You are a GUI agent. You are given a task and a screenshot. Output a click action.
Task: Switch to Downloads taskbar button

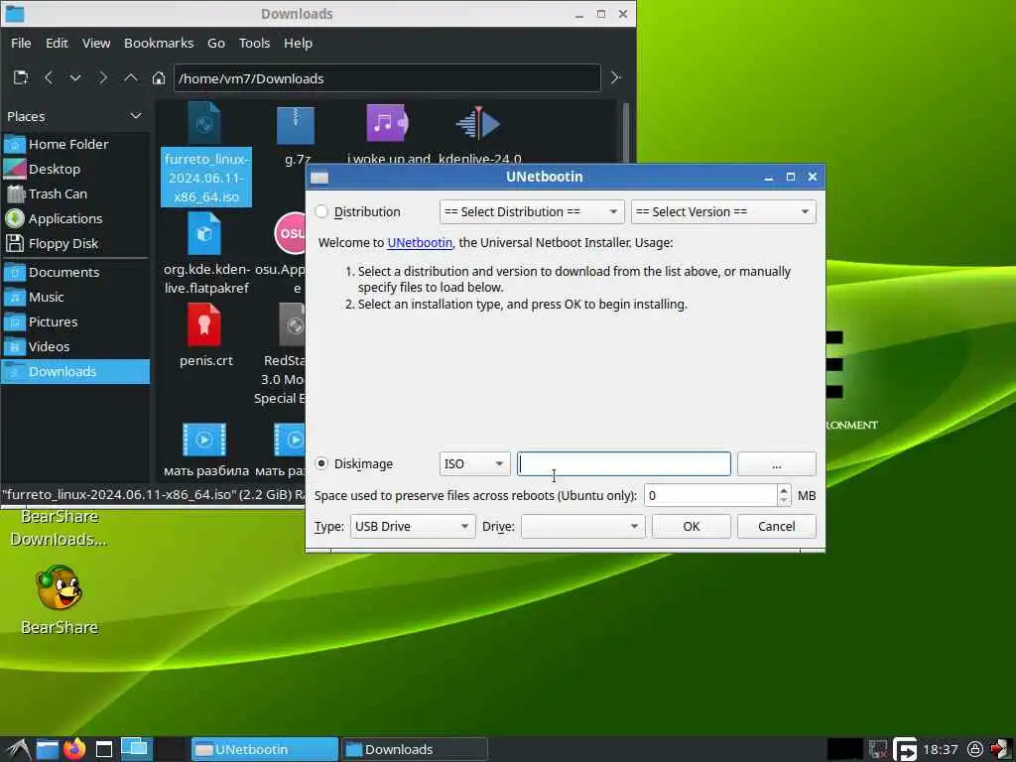(x=414, y=749)
